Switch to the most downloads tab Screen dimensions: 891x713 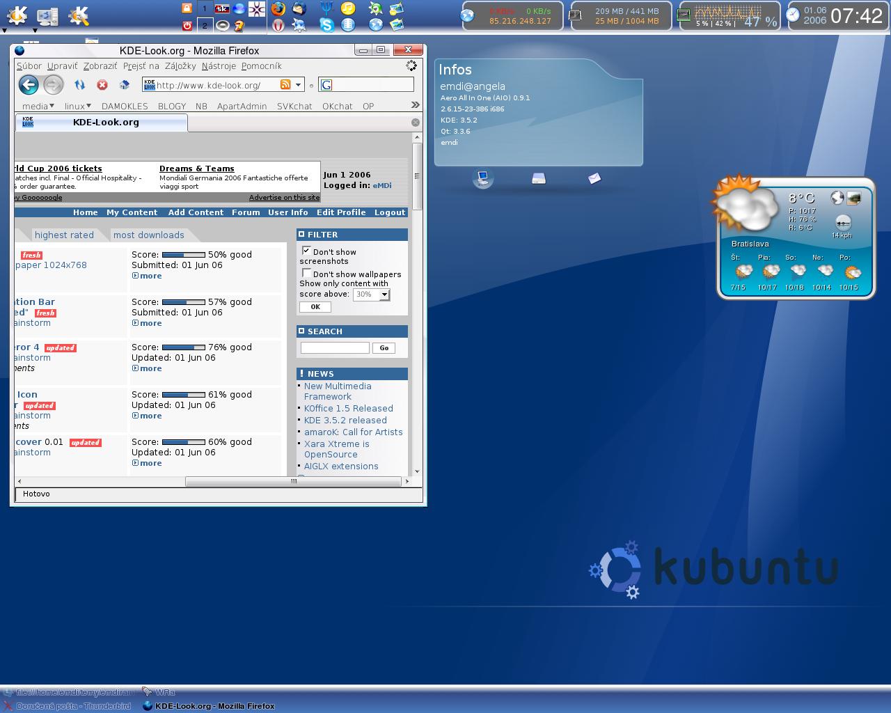click(149, 235)
